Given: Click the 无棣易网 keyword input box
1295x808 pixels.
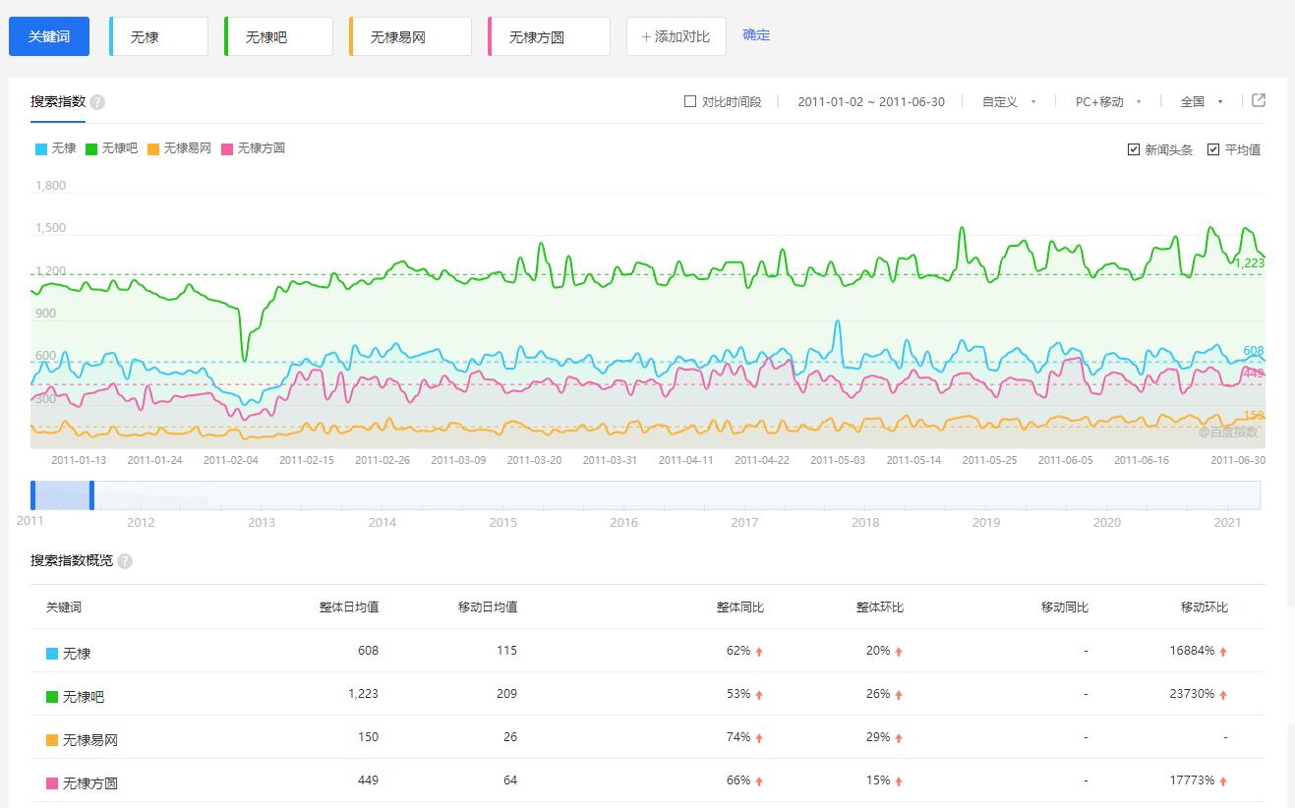Looking at the screenshot, I should 411,37.
